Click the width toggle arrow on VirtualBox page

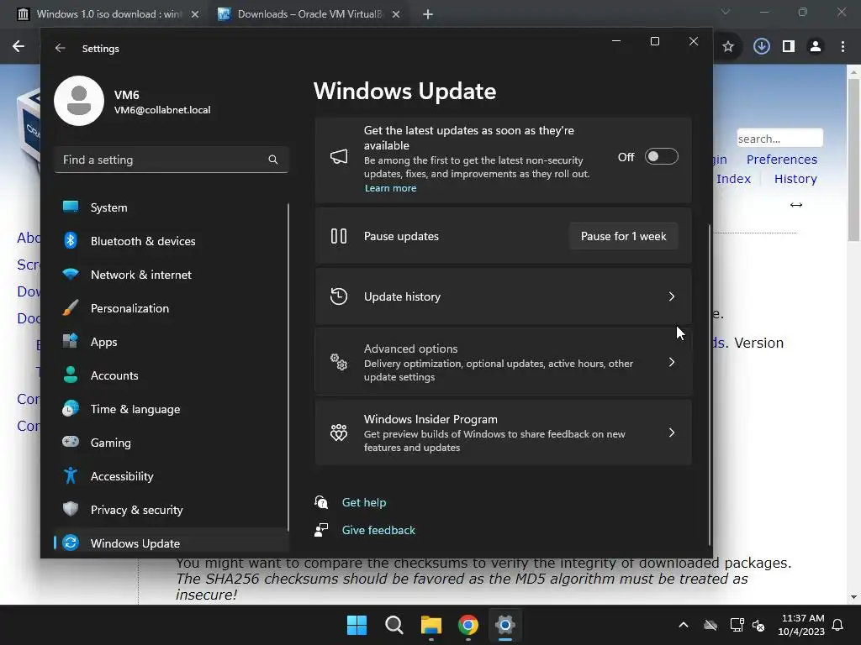point(796,205)
